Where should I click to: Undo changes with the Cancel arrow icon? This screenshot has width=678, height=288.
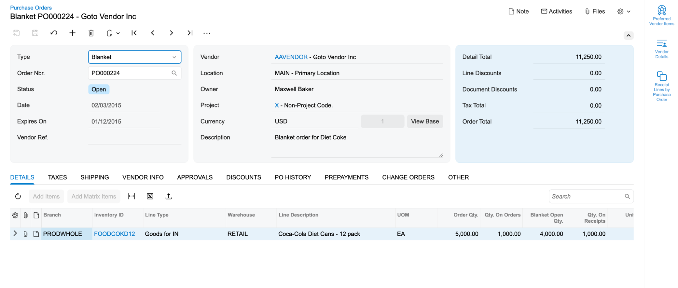tap(54, 33)
